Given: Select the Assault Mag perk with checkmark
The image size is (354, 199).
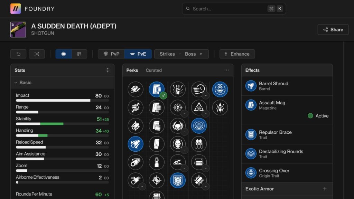Looking at the screenshot, I should click(157, 89).
